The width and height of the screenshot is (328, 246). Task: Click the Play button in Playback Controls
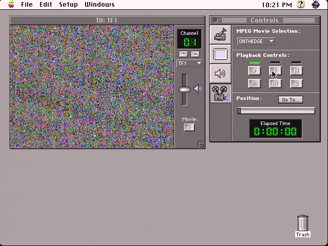click(x=275, y=71)
